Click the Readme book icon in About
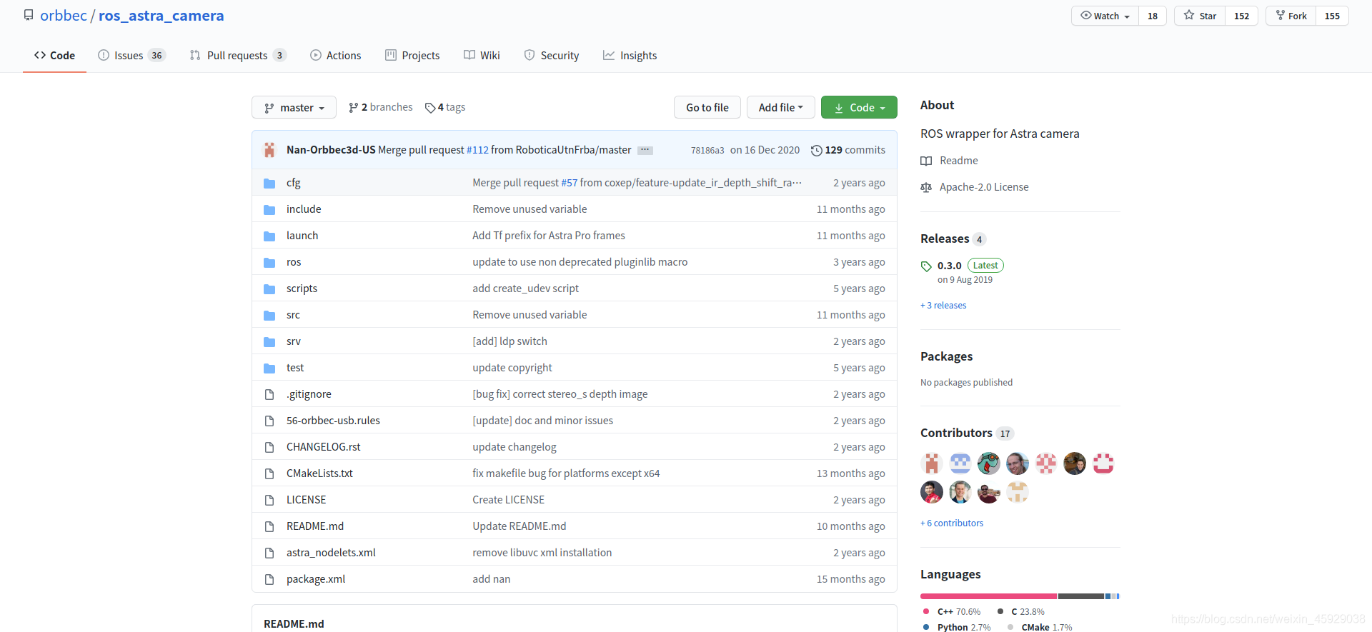This screenshot has height=632, width=1372. (x=926, y=161)
